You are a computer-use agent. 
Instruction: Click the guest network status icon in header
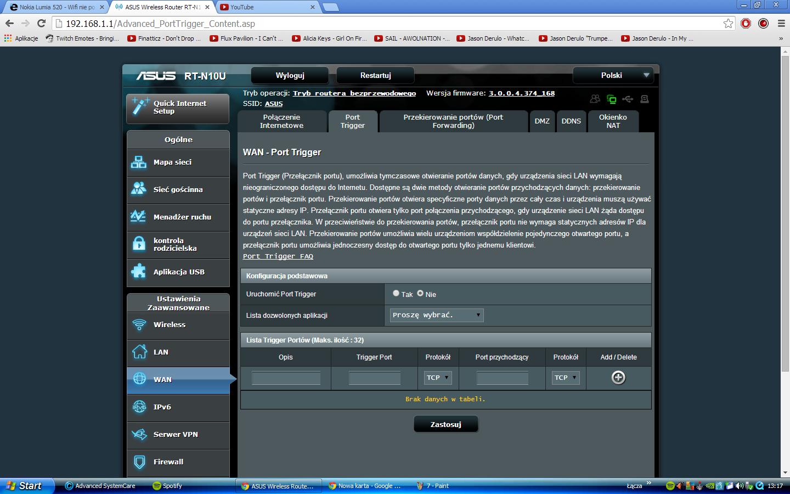pos(595,99)
